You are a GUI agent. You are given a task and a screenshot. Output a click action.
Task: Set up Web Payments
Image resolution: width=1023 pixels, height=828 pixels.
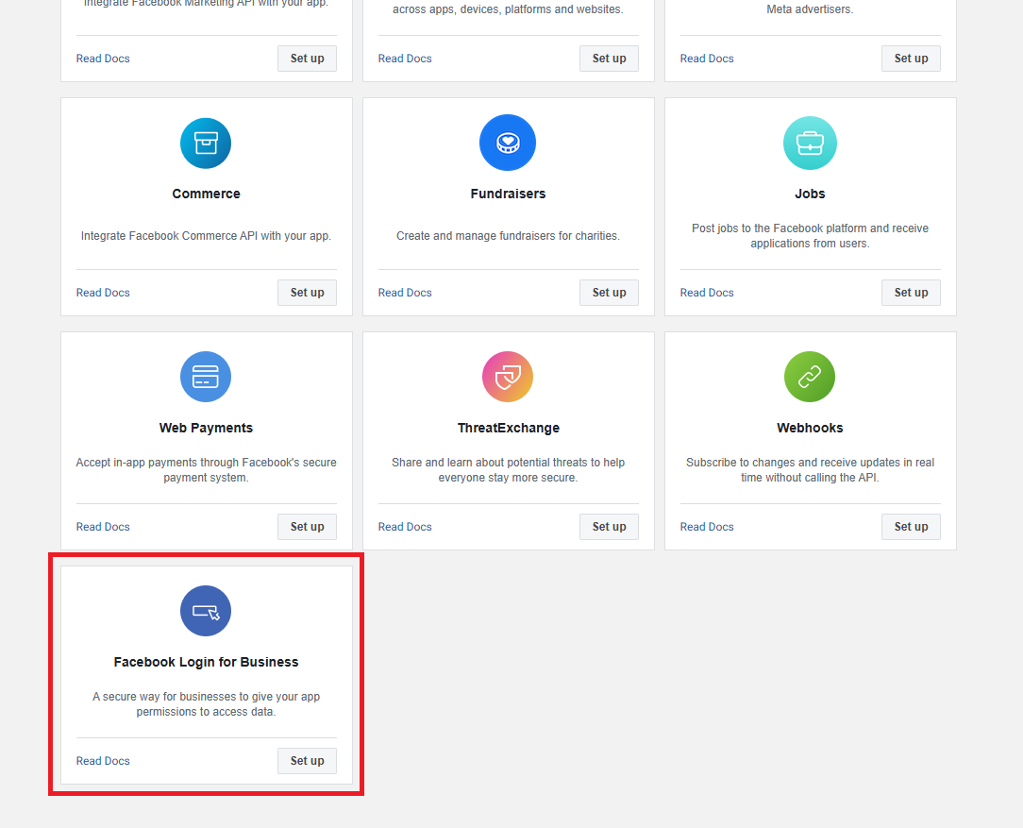point(308,527)
